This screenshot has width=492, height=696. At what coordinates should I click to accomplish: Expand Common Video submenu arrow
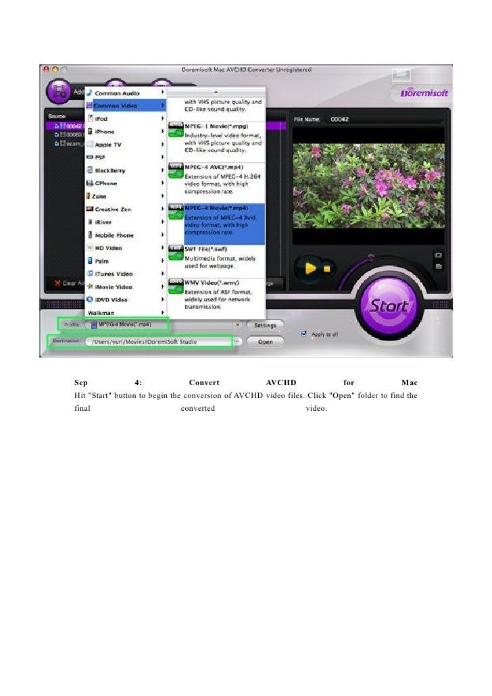pyautogui.click(x=162, y=105)
